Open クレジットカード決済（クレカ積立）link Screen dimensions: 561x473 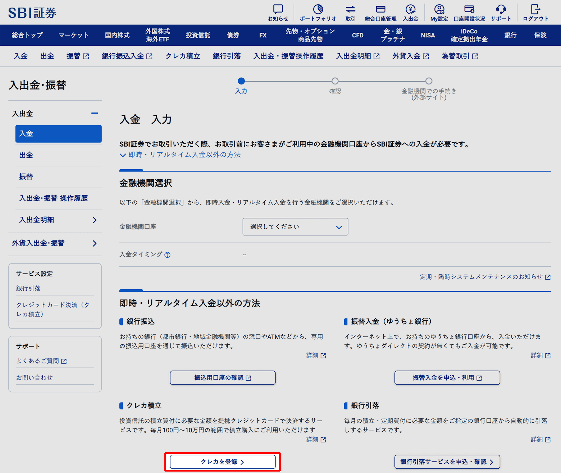click(x=53, y=309)
